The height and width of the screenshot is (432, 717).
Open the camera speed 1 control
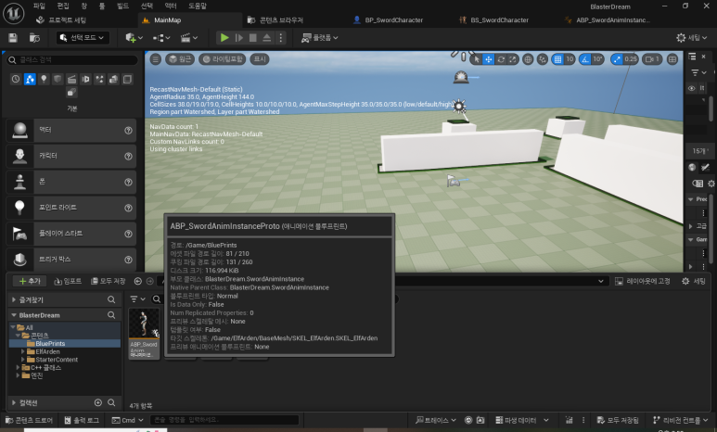(652, 59)
